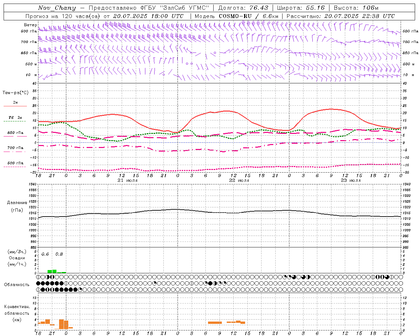Click the dash-dot line sample under 700 гПа legend

coord(15,152)
